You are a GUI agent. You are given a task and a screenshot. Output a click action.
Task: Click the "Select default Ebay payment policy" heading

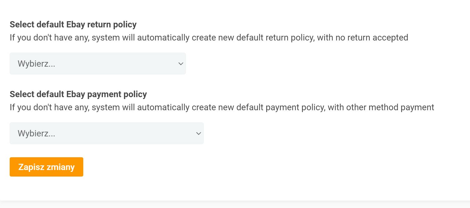[x=78, y=94]
